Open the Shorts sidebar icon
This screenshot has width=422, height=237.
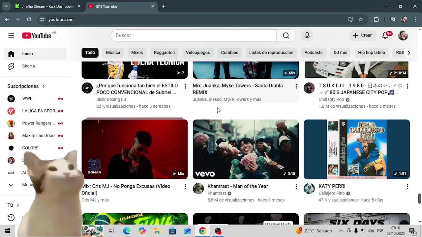(11, 66)
